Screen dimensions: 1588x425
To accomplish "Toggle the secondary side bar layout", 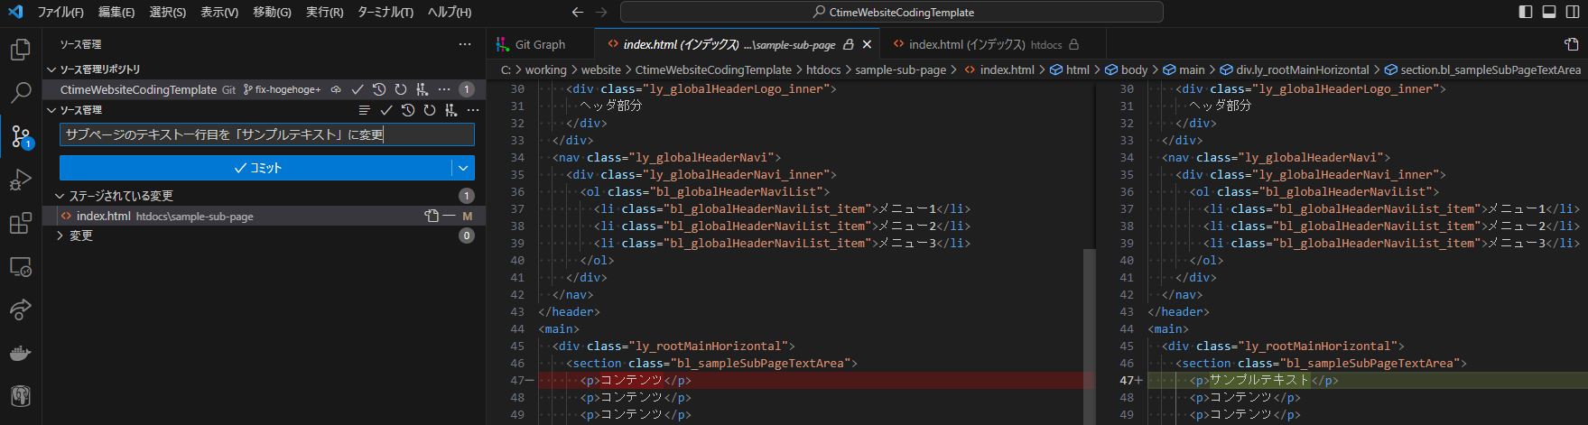I will (x=1573, y=13).
